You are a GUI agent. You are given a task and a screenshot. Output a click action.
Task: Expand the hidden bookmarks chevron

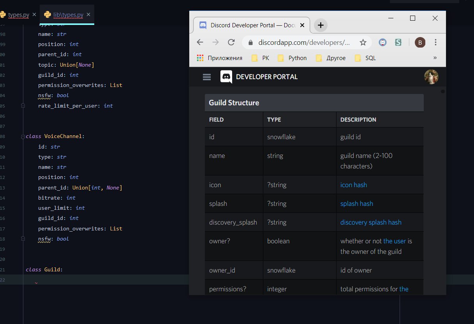pos(435,58)
